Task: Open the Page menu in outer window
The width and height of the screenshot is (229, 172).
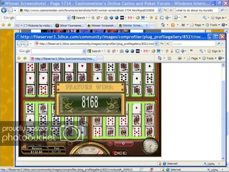Action: click(197, 25)
